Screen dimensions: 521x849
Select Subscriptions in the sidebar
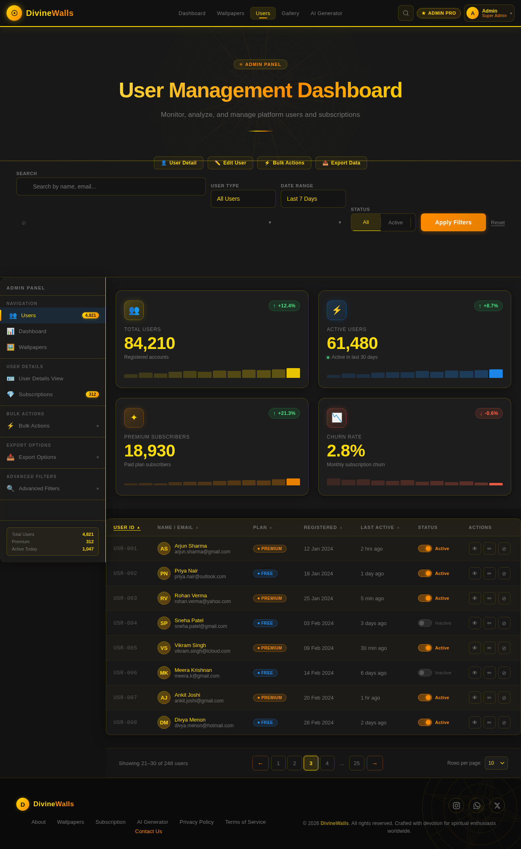(x=53, y=395)
